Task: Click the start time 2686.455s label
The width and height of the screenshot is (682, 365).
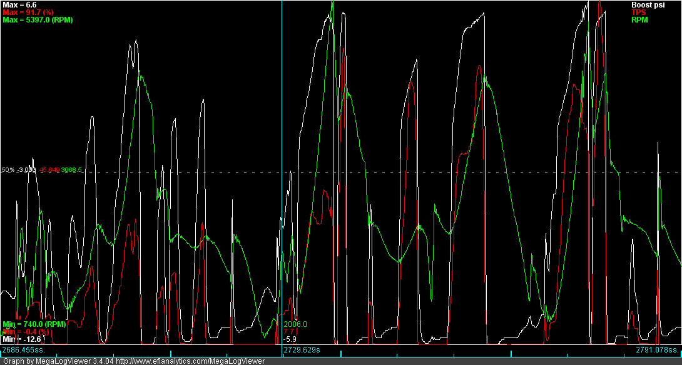Action: tap(23, 349)
